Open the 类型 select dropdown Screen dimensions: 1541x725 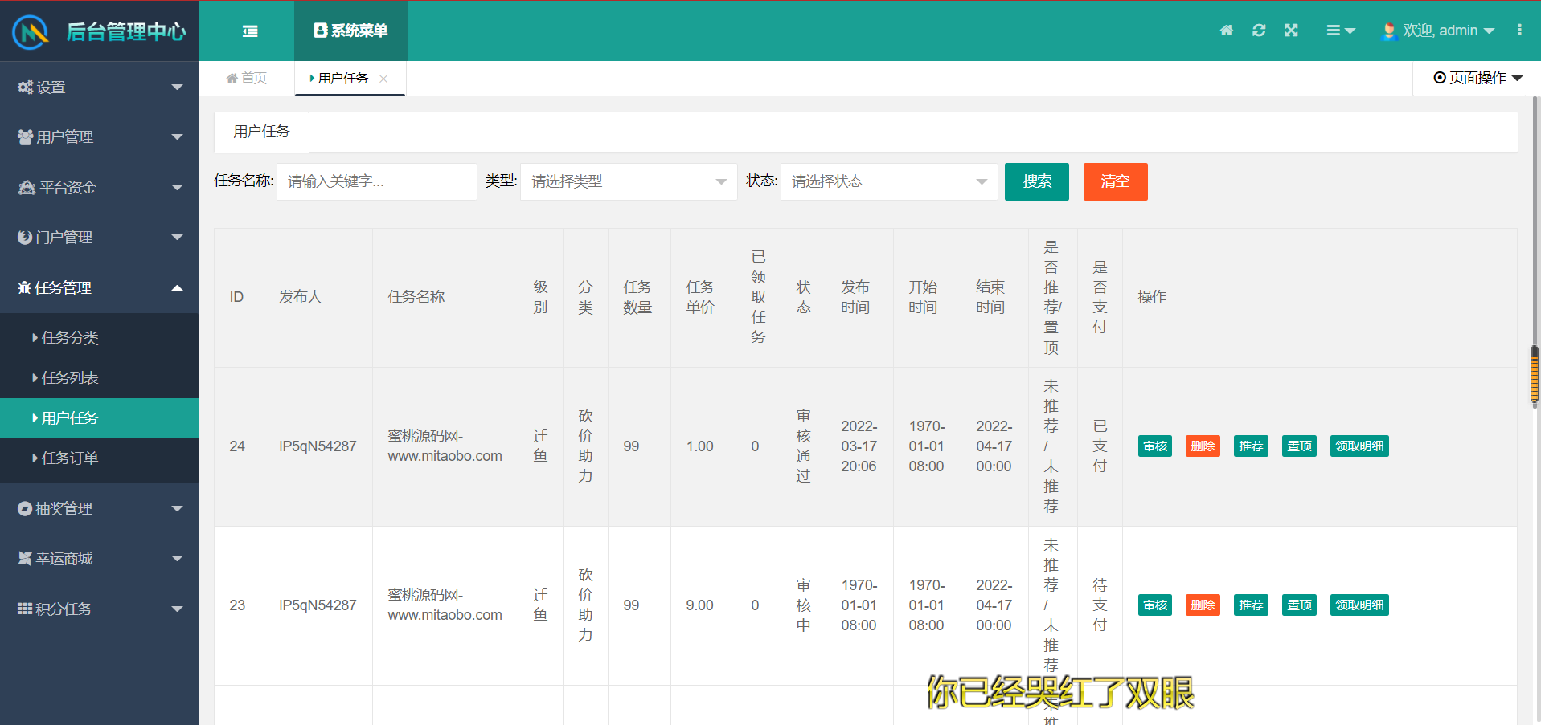(x=628, y=181)
